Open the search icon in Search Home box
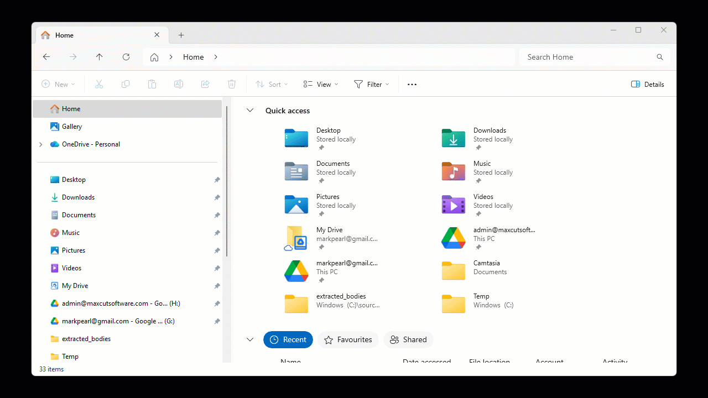The width and height of the screenshot is (708, 398). (x=659, y=56)
